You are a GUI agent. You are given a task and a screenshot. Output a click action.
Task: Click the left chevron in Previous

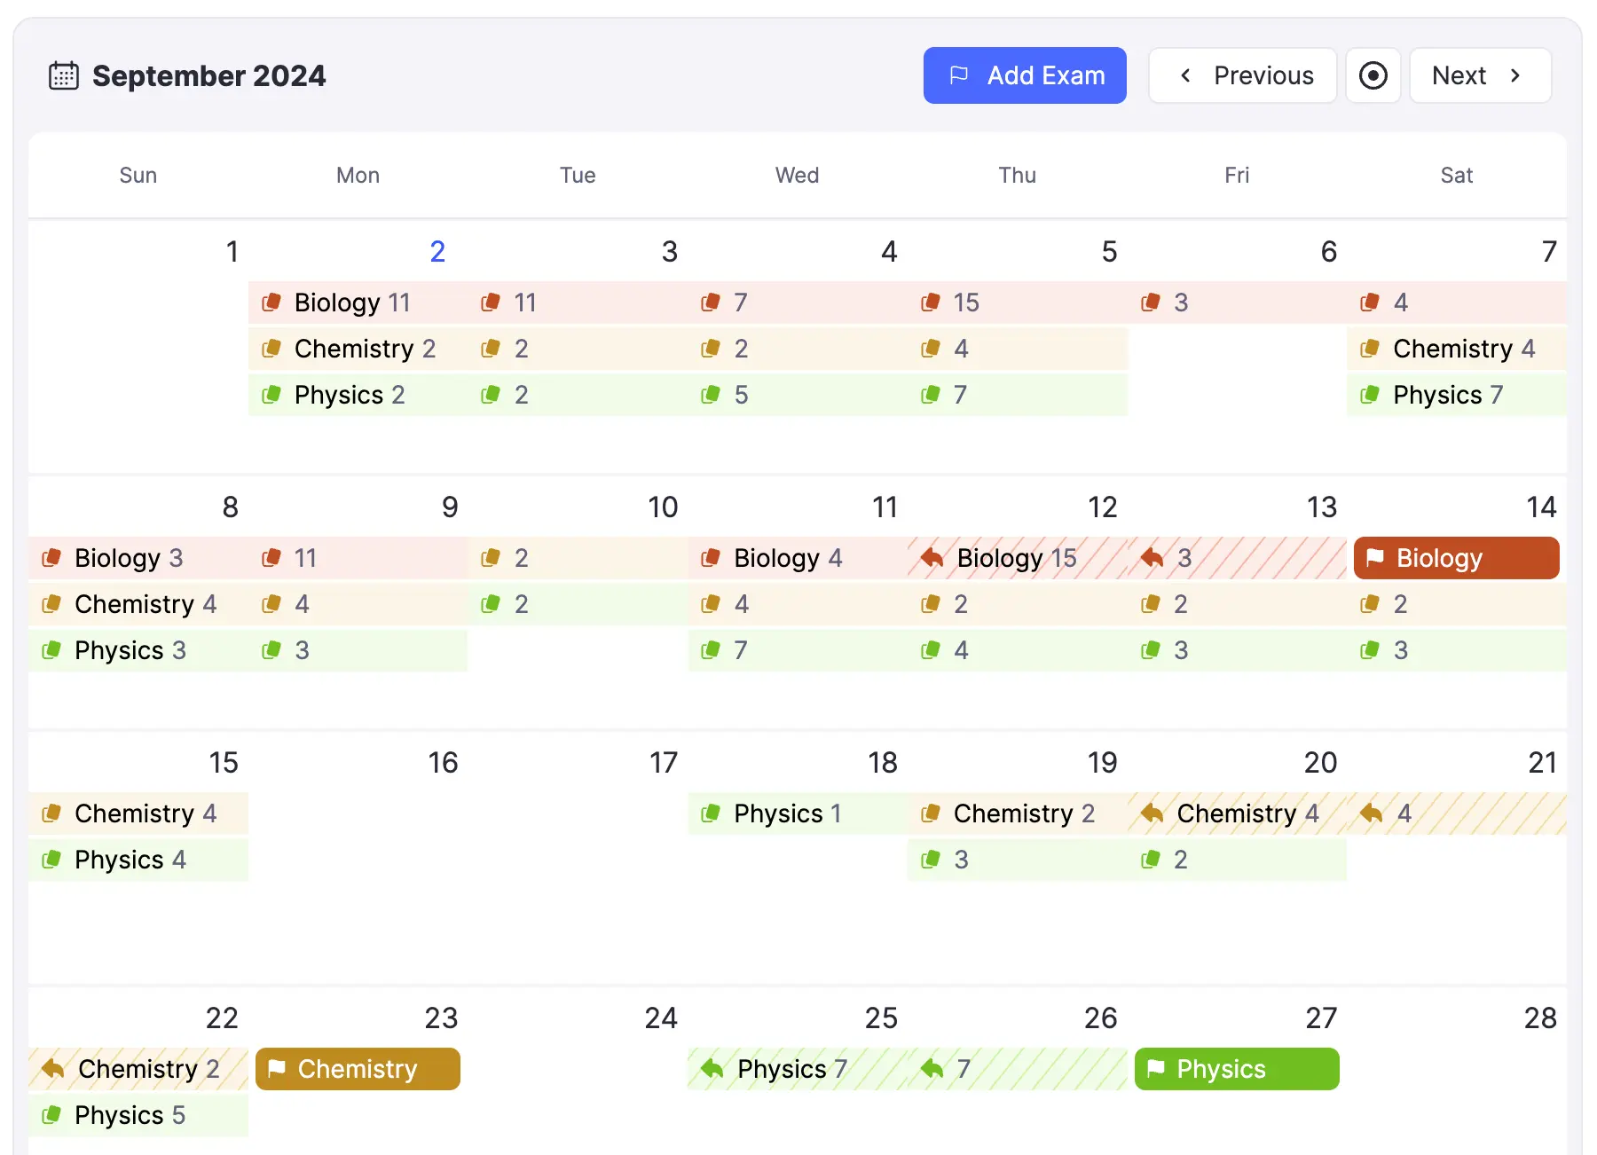[1184, 75]
